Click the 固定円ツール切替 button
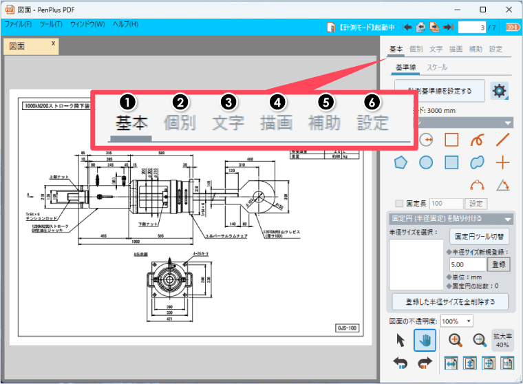The height and width of the screenshot is (384, 523). tap(478, 236)
